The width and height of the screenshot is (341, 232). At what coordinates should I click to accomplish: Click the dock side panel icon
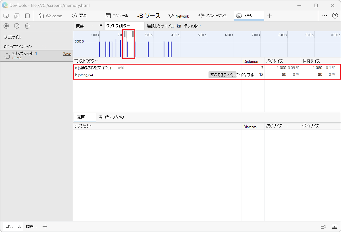click(27, 16)
